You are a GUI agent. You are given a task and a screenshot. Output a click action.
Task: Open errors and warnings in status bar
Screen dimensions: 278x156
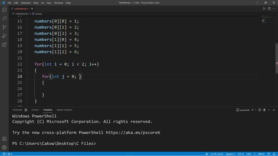[7, 154]
